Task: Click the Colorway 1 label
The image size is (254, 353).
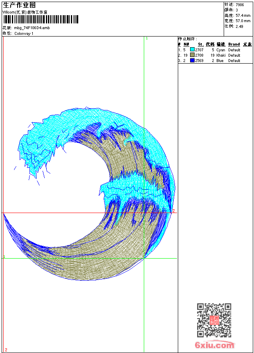Action: tap(24, 34)
